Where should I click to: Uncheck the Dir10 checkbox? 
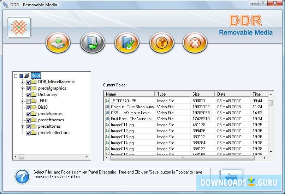[28, 108]
